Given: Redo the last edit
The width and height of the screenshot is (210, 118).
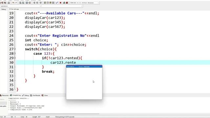Looking at the screenshot, I should 16,3.
